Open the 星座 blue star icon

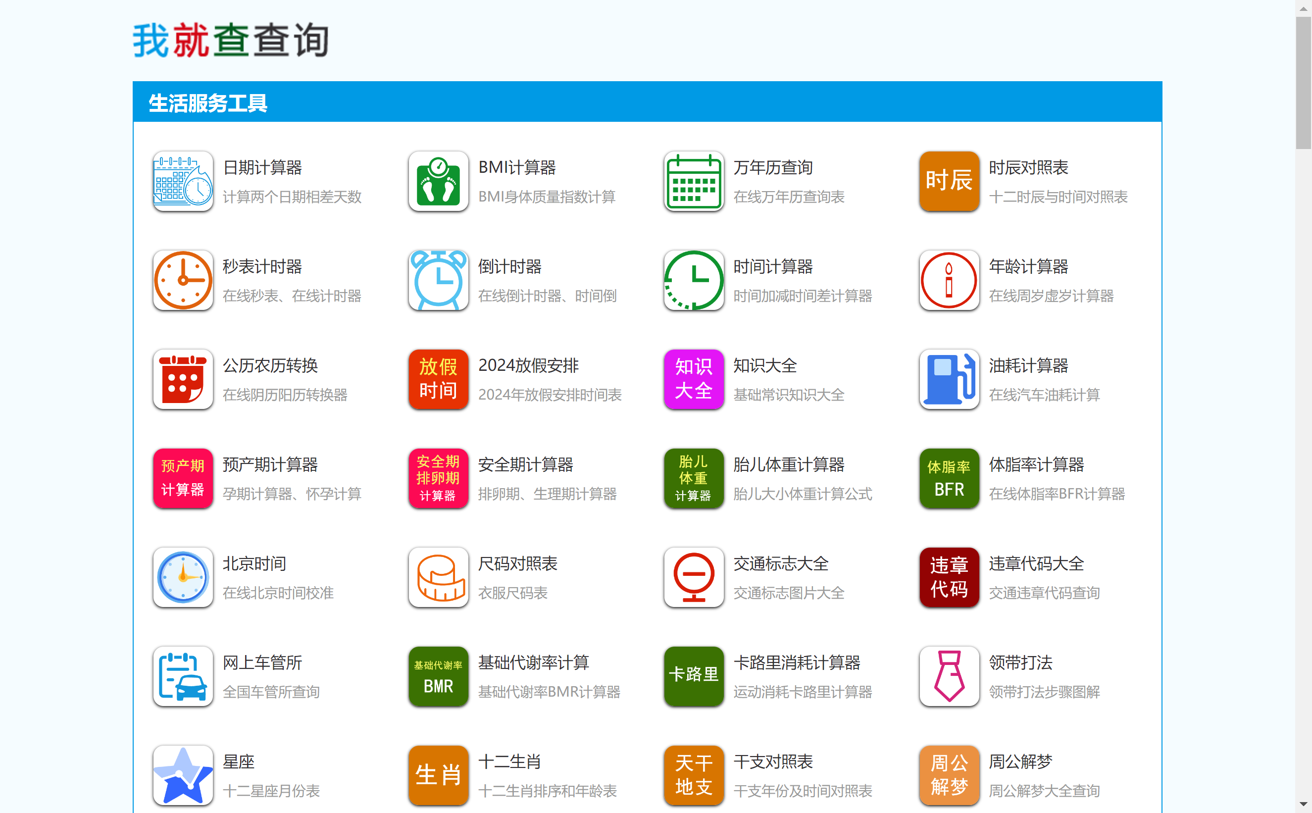coord(183,775)
